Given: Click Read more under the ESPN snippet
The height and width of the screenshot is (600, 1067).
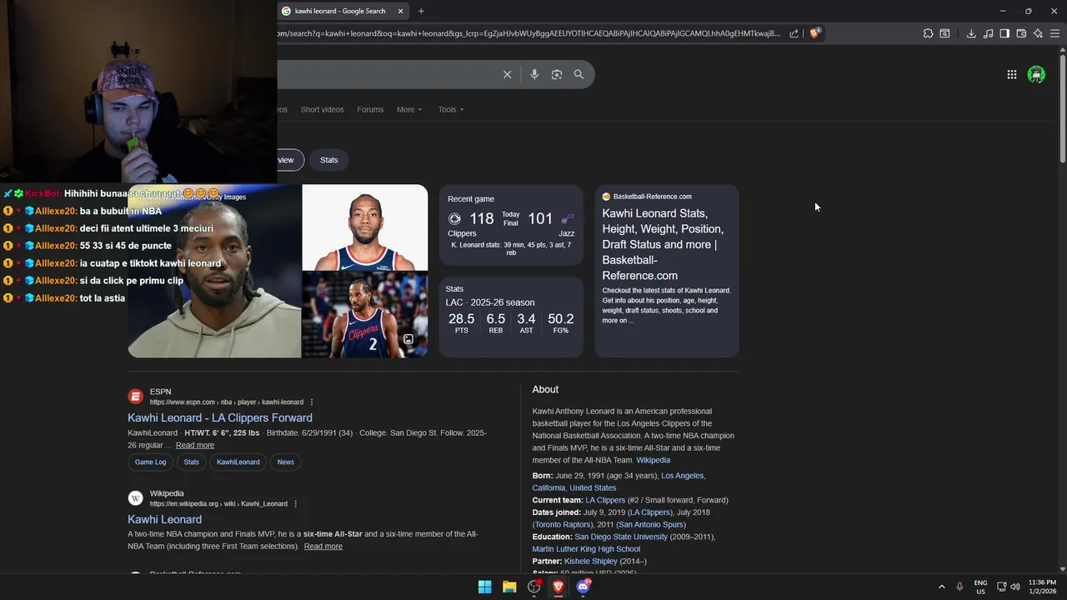Looking at the screenshot, I should (x=195, y=445).
